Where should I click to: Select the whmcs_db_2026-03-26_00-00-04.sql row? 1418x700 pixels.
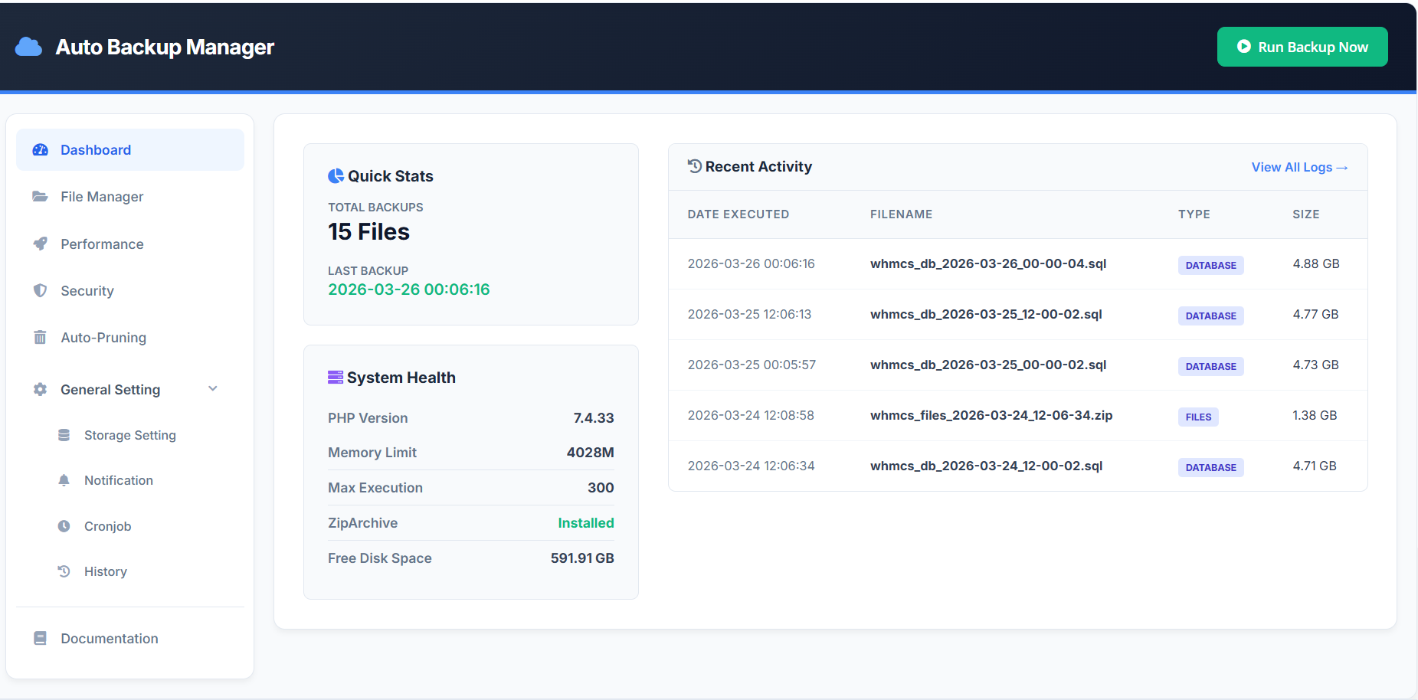pyautogui.click(x=987, y=263)
